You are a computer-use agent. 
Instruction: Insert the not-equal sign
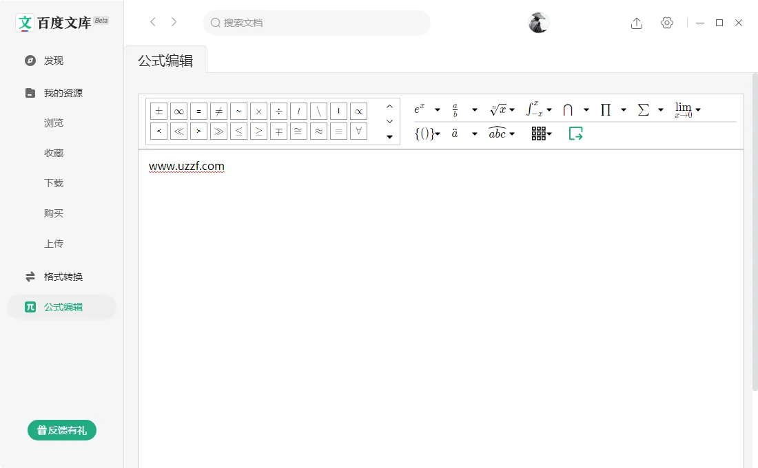coord(218,111)
